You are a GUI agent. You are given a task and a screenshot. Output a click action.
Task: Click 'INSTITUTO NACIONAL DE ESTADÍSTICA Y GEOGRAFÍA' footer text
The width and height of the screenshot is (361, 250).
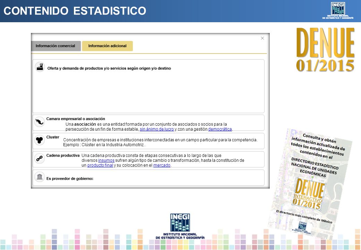coord(180,236)
